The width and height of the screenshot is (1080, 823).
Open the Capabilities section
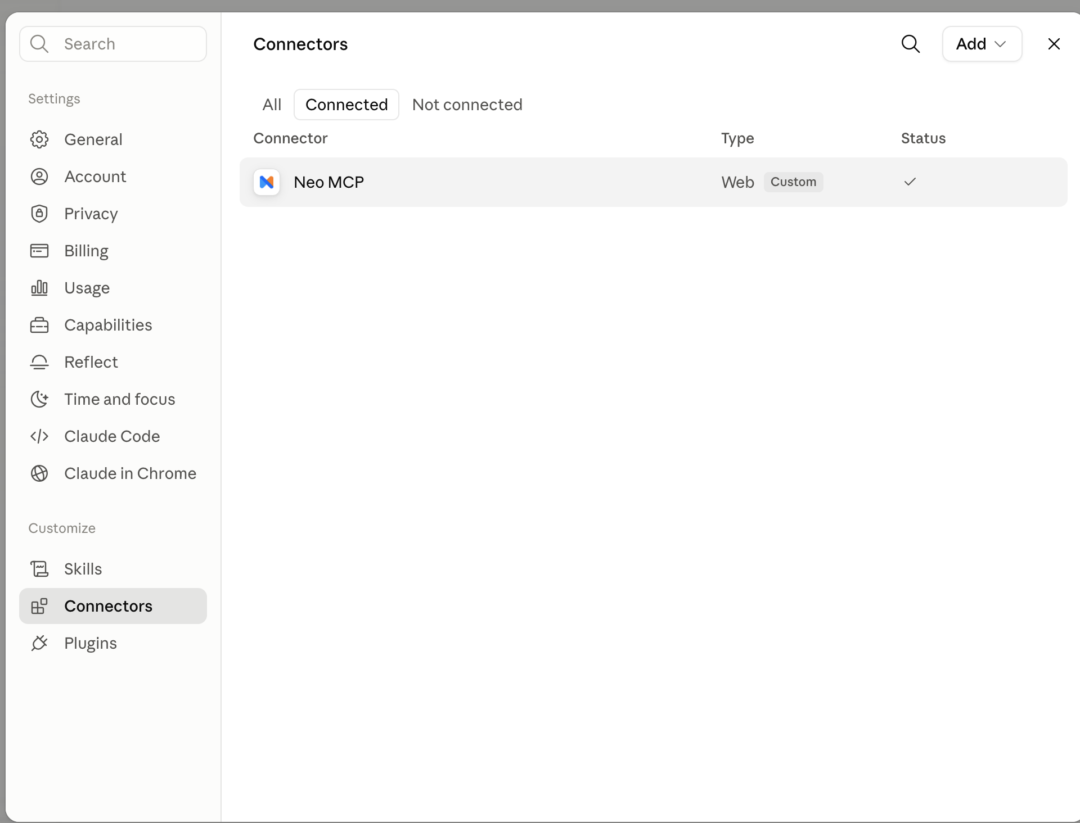[113, 325]
